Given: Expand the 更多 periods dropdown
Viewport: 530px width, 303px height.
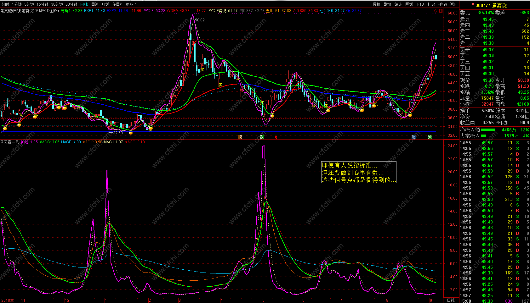Looking at the screenshot, I should (131, 4).
